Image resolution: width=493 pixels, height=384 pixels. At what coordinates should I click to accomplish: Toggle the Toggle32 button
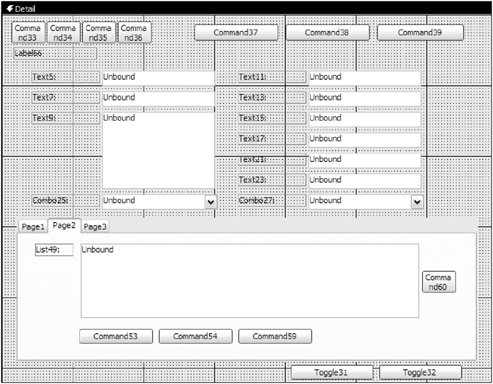pos(420,373)
